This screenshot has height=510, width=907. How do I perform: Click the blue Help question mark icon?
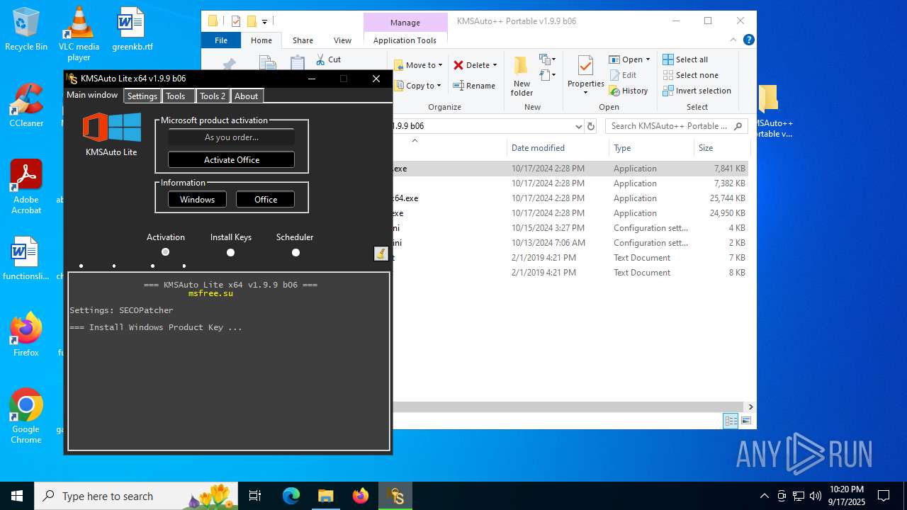click(x=748, y=40)
